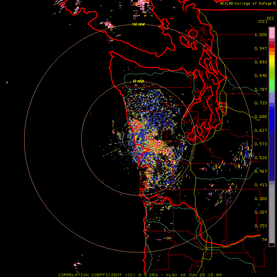This screenshot has width=277, height=277.
Task: Click the TH threshold label
Action: [264, 240]
